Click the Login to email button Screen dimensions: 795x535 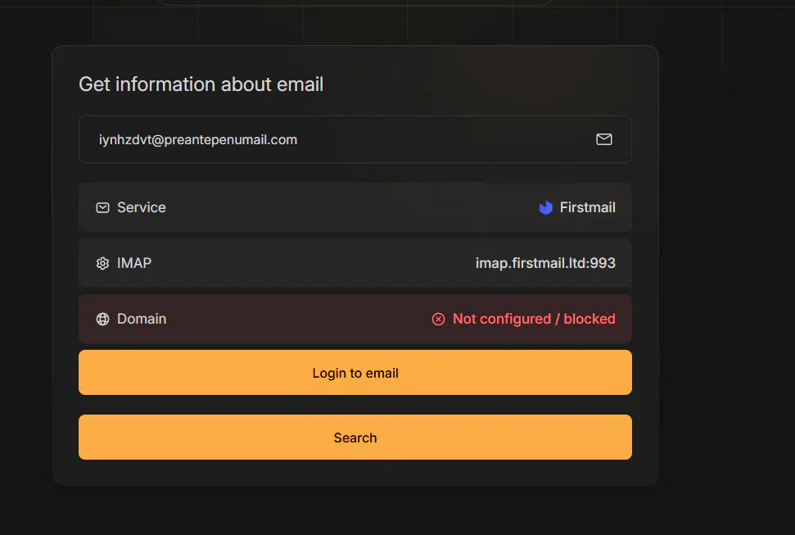pos(355,373)
